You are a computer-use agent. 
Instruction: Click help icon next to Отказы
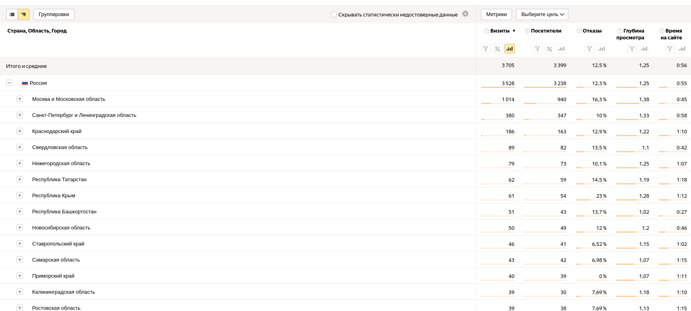[x=579, y=31]
